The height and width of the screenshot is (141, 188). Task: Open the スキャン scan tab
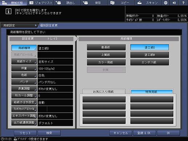pyautogui.click(x=148, y=3)
